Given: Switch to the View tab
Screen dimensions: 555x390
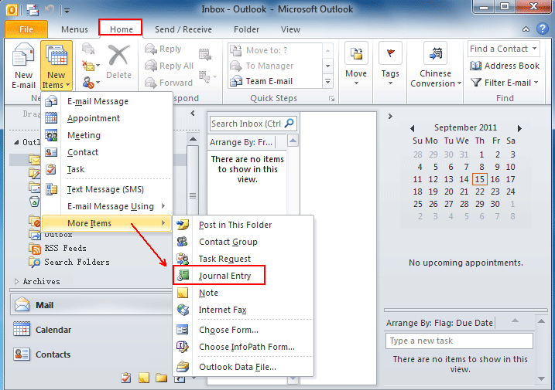Looking at the screenshot, I should point(290,29).
